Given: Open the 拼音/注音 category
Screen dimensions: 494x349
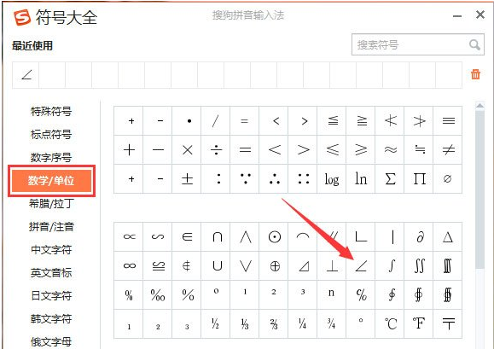Looking at the screenshot, I should (x=51, y=227).
